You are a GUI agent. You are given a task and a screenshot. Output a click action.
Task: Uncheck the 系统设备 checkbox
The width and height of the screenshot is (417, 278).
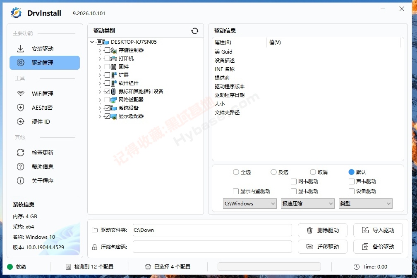point(108,108)
